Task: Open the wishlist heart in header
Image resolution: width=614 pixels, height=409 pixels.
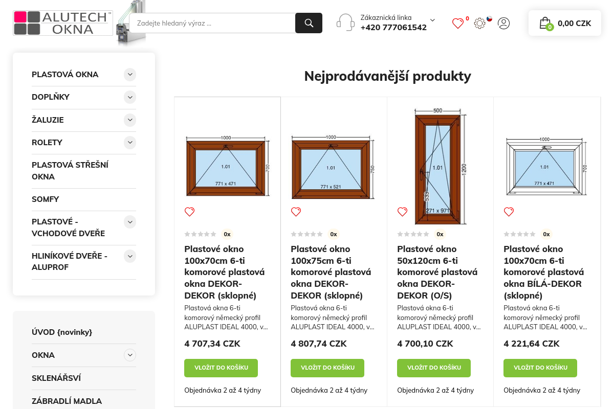Action: click(x=457, y=23)
